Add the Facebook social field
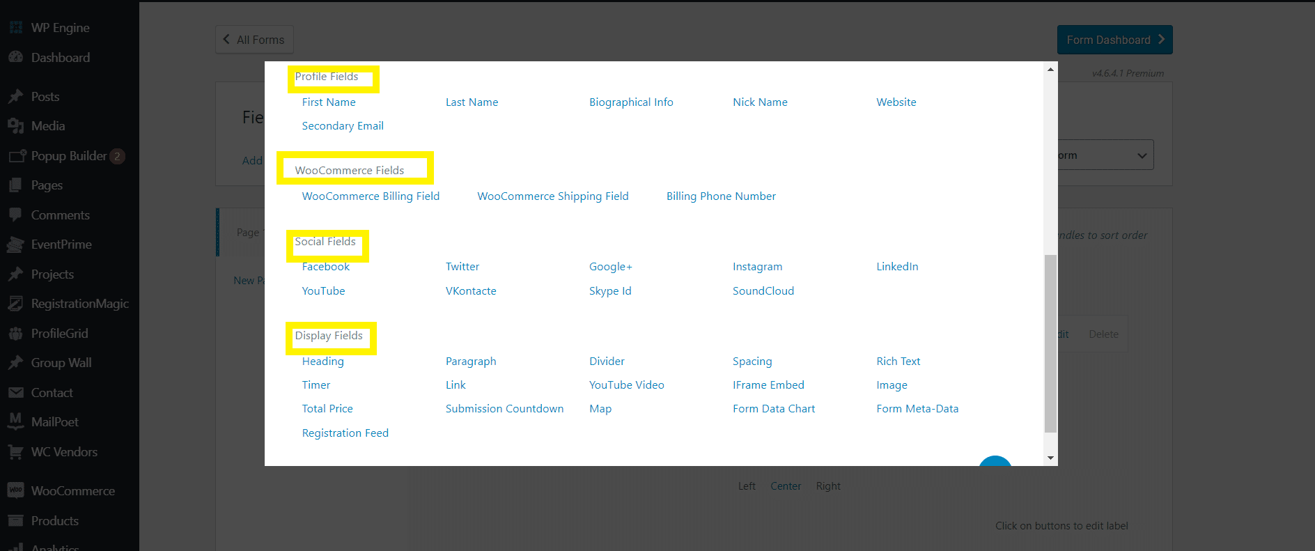 (x=326, y=266)
